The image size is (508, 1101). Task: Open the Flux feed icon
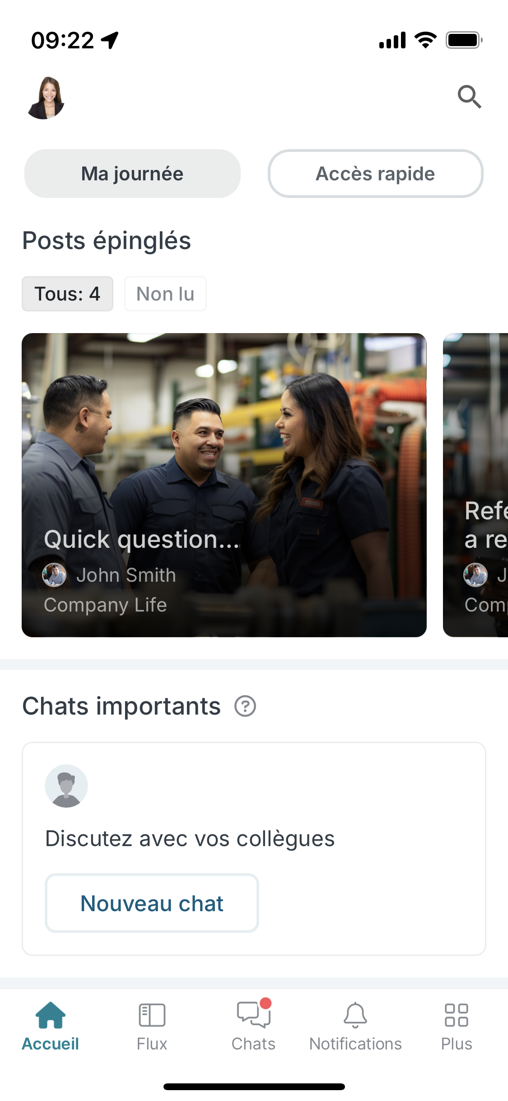point(152,1015)
